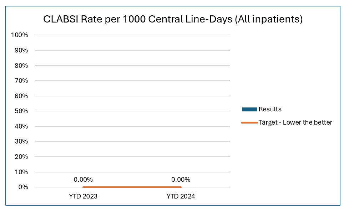Select the blue Results legend swatch

249,109
